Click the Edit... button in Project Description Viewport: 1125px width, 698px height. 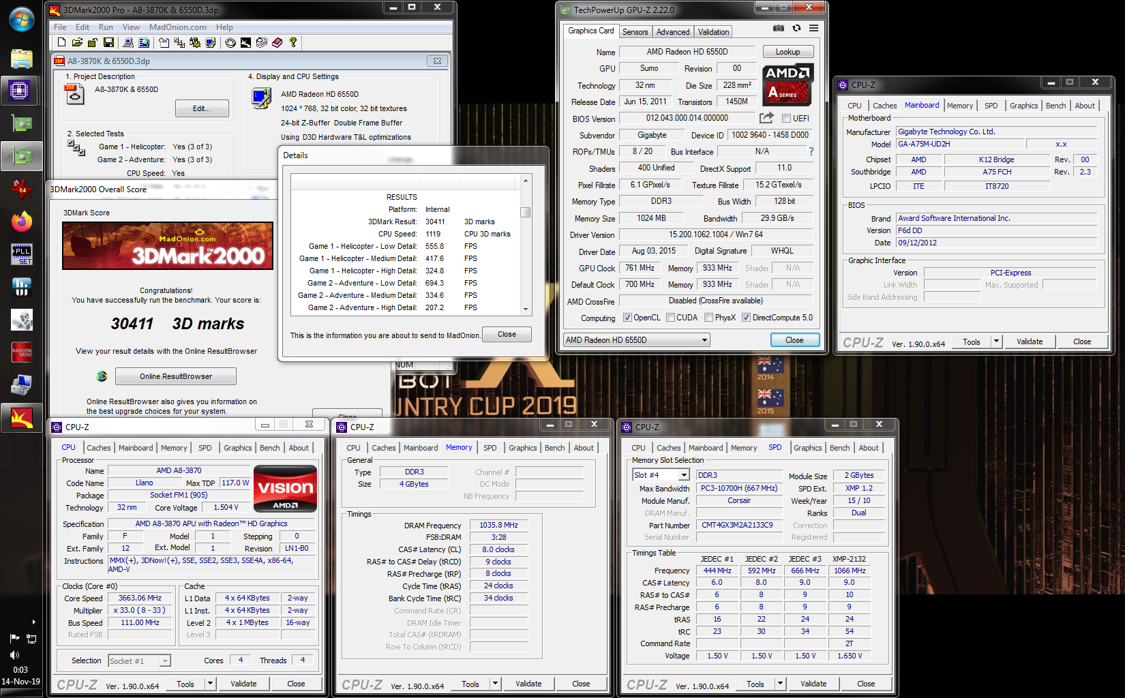click(202, 108)
